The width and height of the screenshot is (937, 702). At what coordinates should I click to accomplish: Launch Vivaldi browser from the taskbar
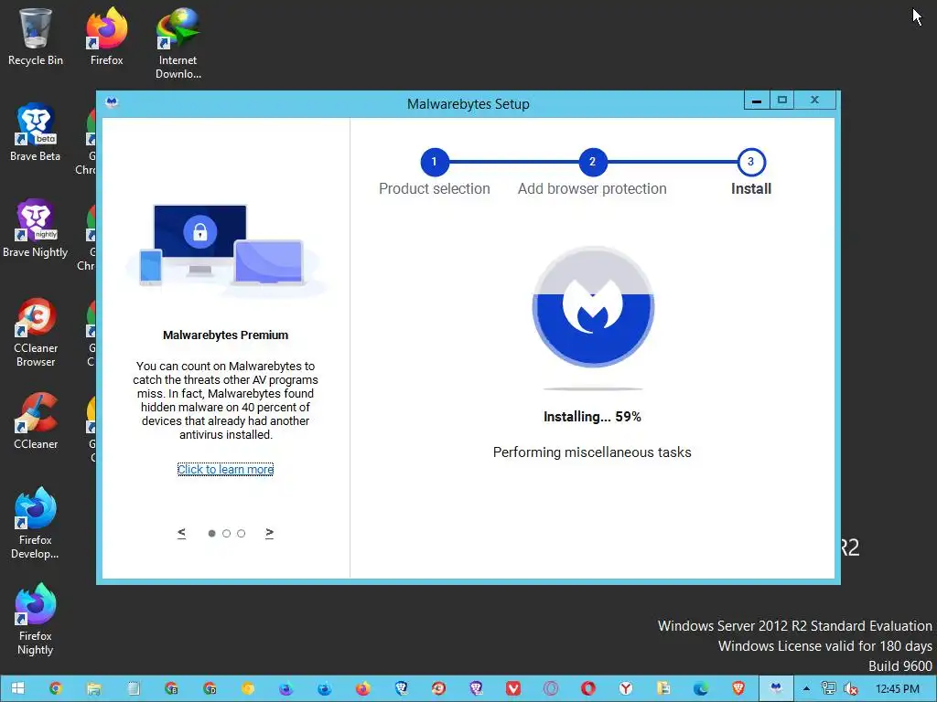click(512, 688)
